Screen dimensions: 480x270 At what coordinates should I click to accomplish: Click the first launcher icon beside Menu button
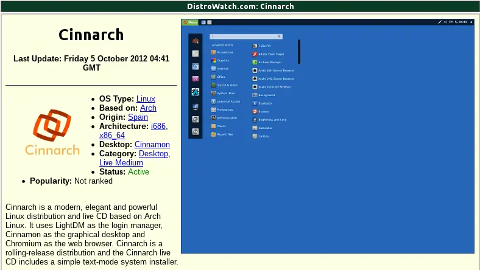pyautogui.click(x=203, y=22)
